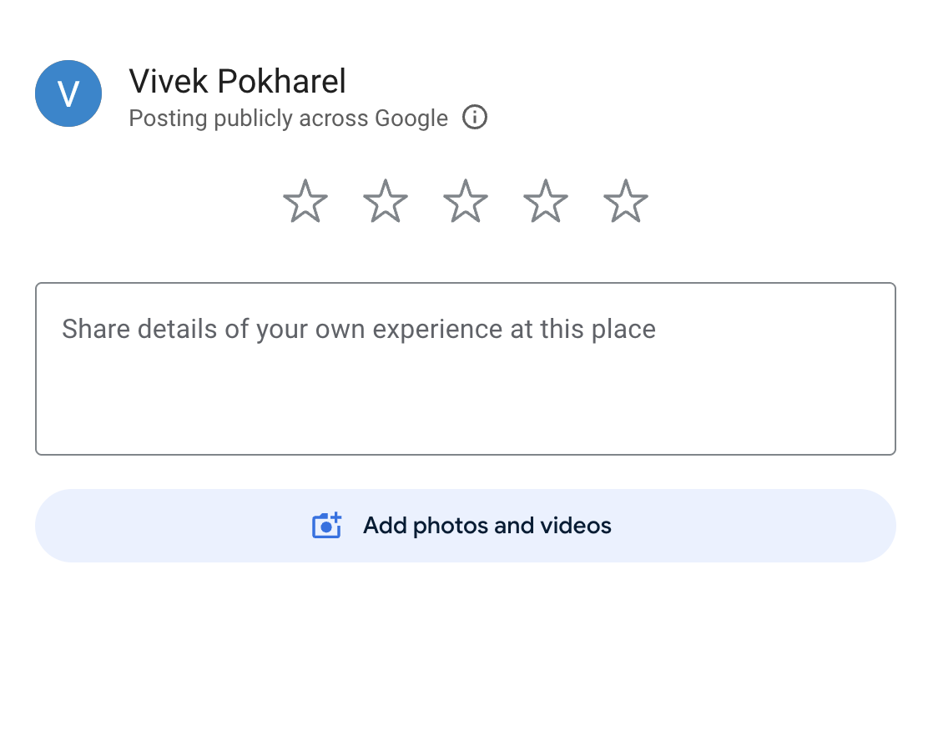The width and height of the screenshot is (928, 731).
Task: Click the rightmost star outline
Action: point(626,202)
